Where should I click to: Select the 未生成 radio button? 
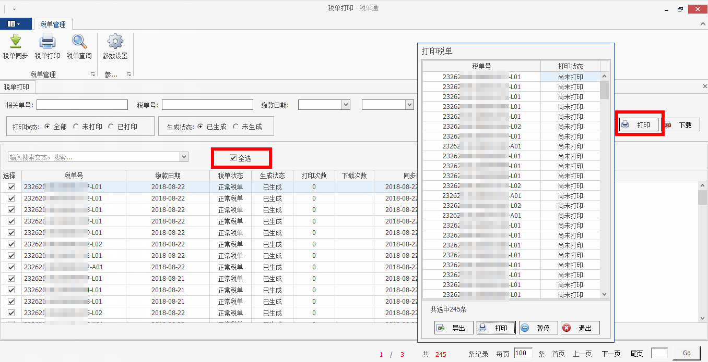237,127
